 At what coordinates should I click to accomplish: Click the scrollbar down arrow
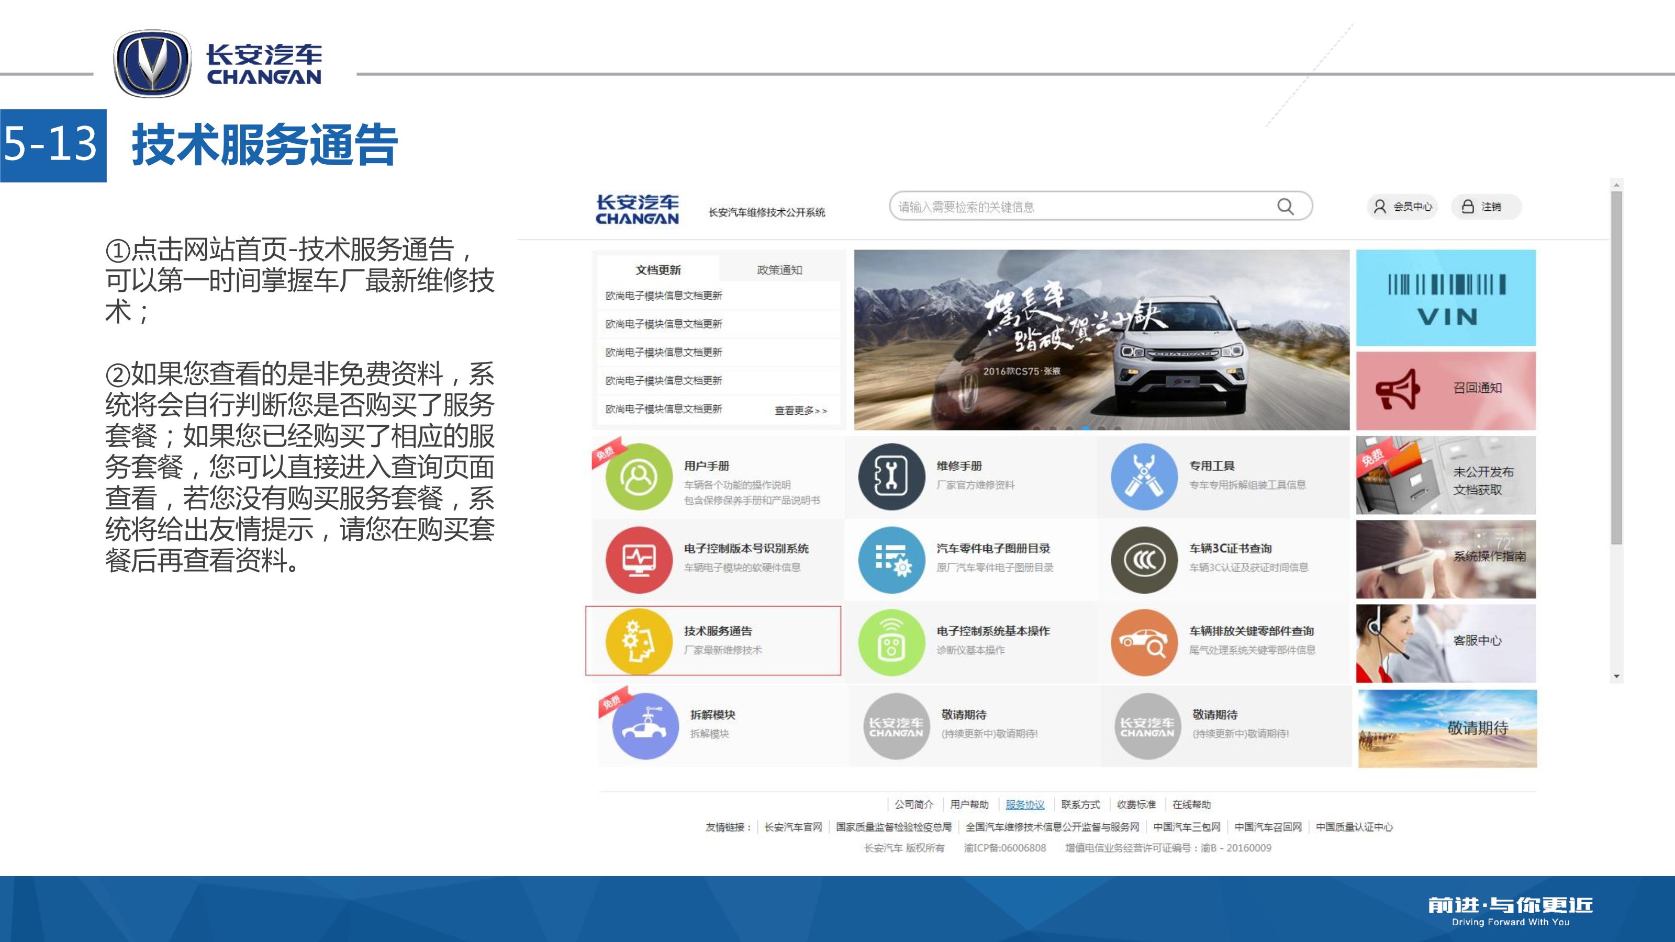[1616, 677]
